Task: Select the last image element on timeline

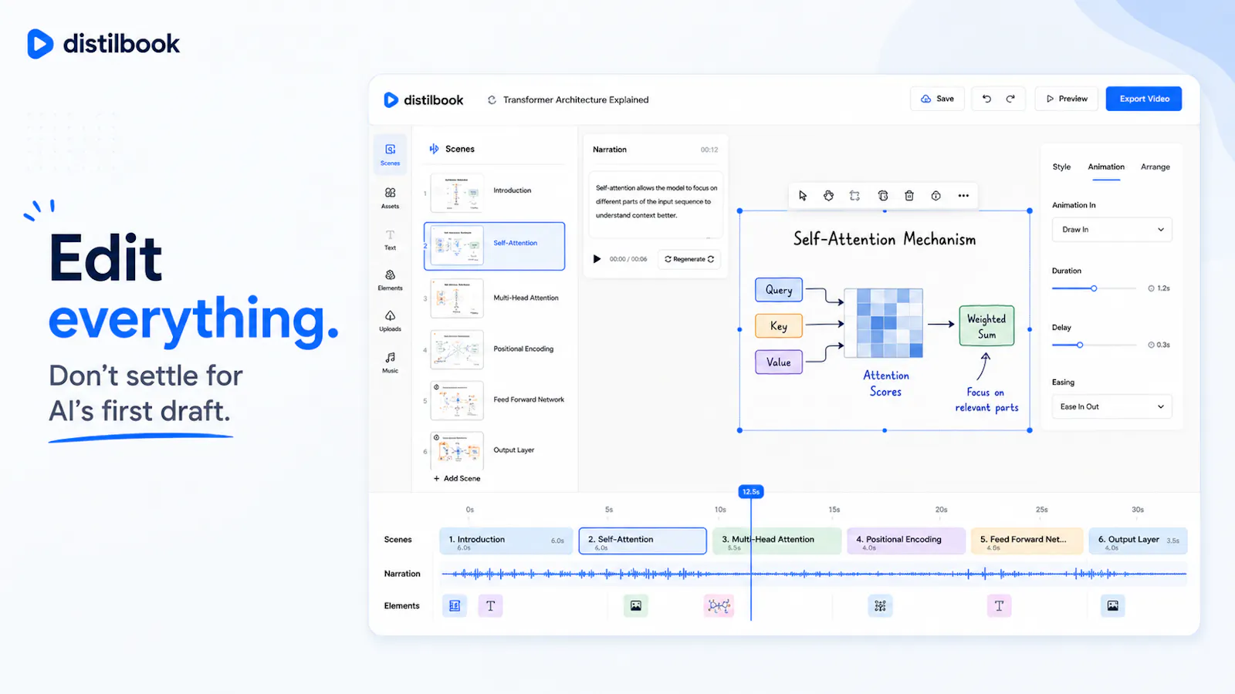Action: pos(1113,606)
